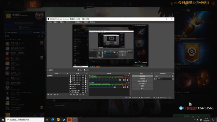Remove selected source with the minus icon

click(x=74, y=94)
